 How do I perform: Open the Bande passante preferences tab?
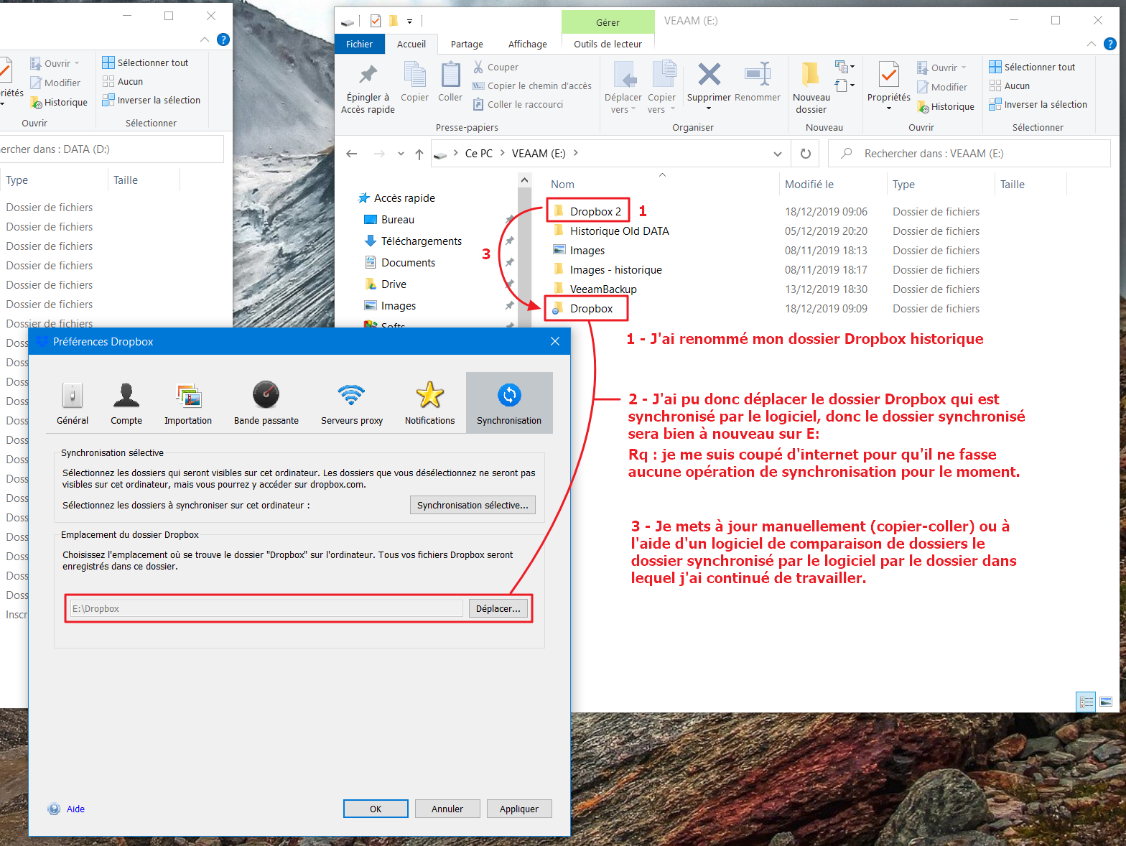point(266,403)
